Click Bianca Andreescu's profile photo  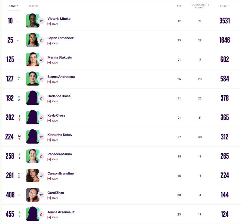(32, 78)
